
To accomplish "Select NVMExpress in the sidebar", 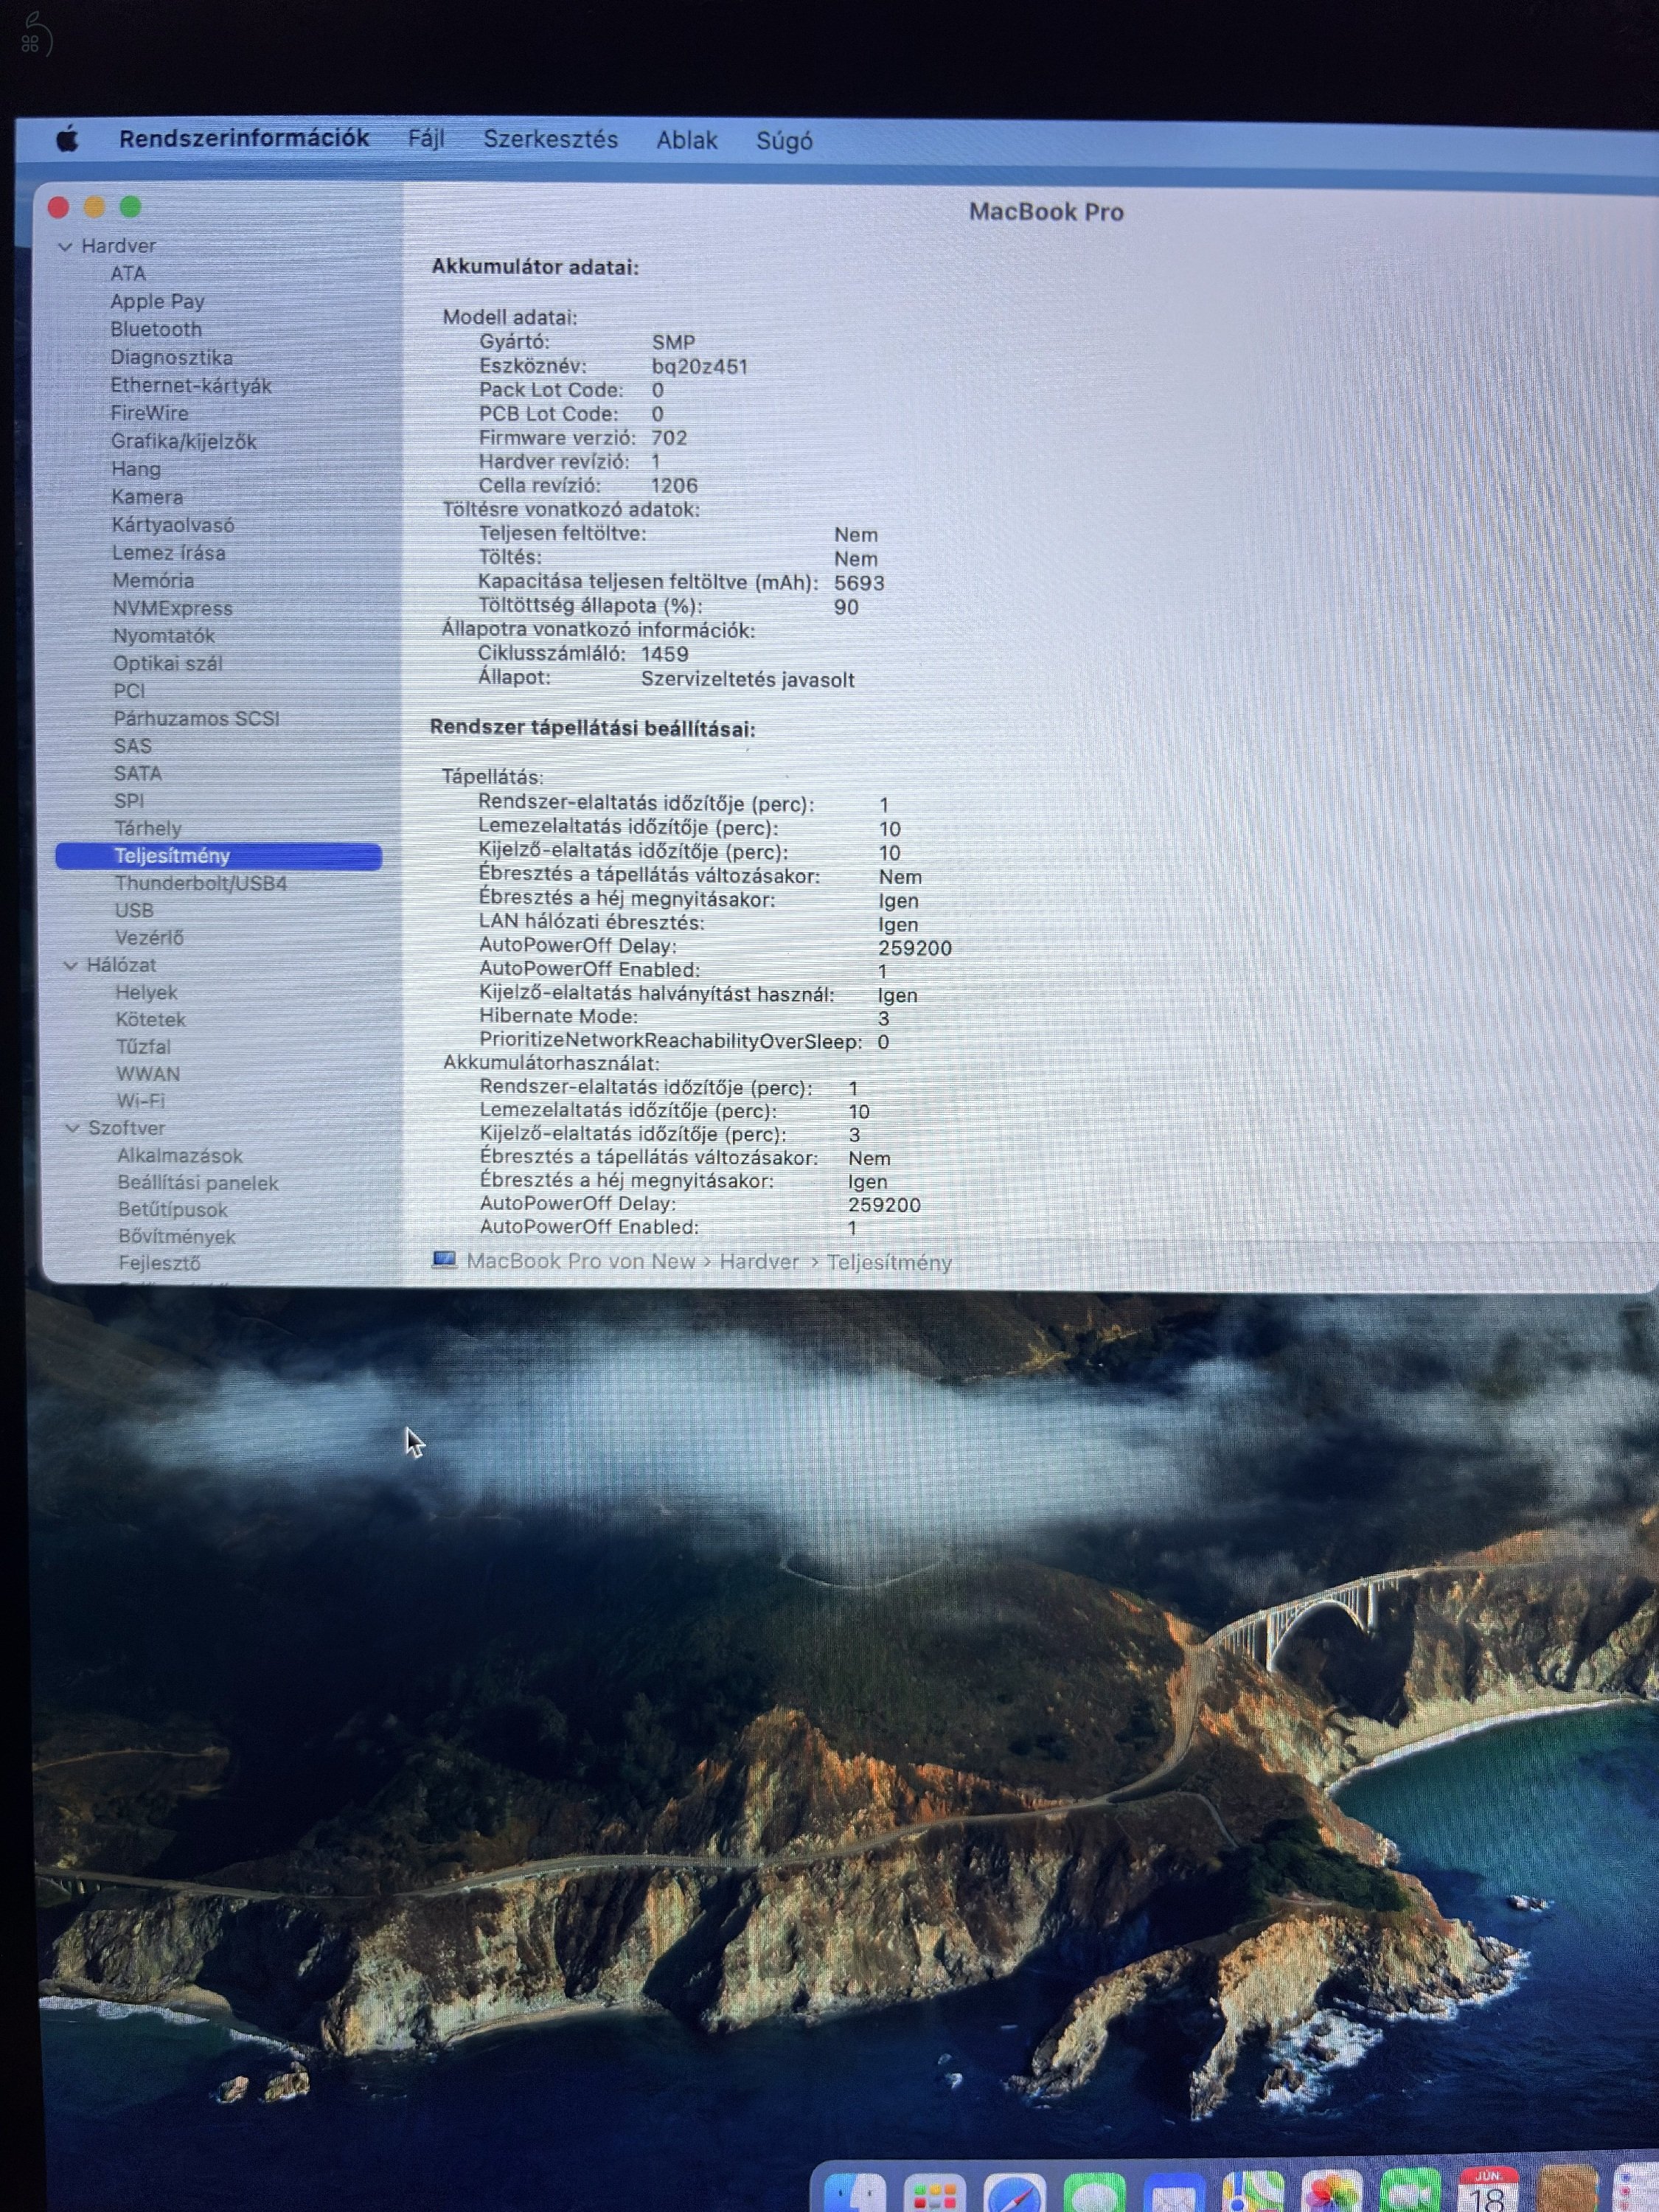I will (x=172, y=608).
